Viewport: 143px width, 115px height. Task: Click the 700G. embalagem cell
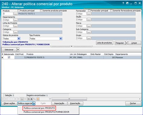[x=83, y=57]
